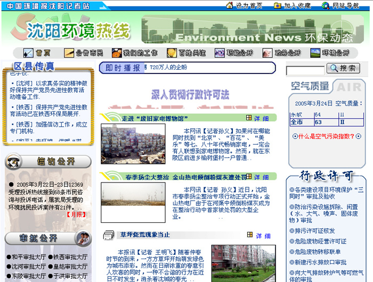Open 设为首页 link
Viewport: 373px width, 282px height.
(249, 5)
